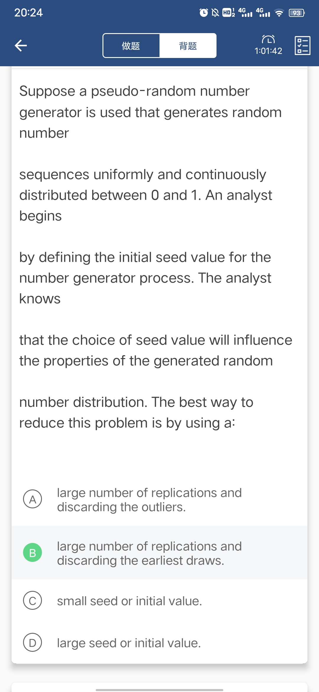Switch to the 做题 tab

[131, 46]
